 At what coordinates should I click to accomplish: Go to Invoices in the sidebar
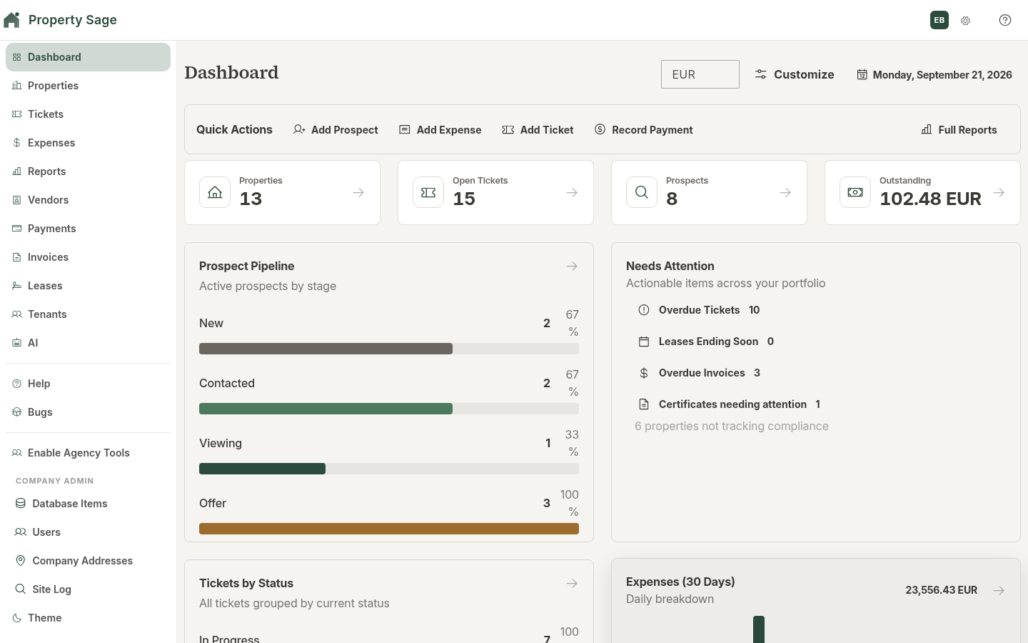point(88,257)
